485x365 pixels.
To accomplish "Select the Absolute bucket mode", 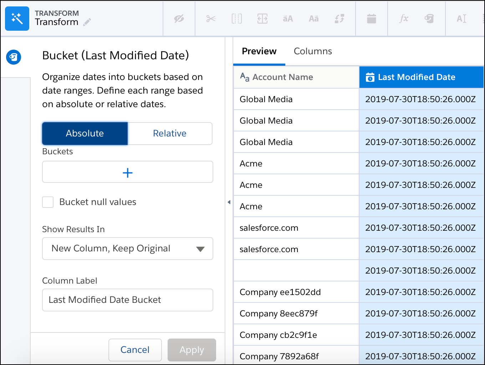I will [85, 133].
